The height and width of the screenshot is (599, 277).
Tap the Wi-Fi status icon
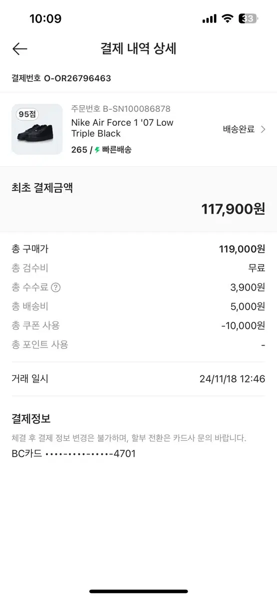pyautogui.click(x=228, y=19)
